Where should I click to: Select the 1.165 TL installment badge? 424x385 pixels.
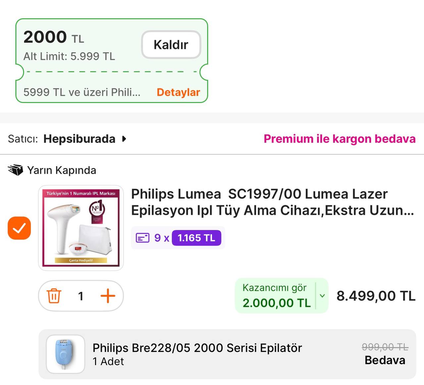point(196,238)
